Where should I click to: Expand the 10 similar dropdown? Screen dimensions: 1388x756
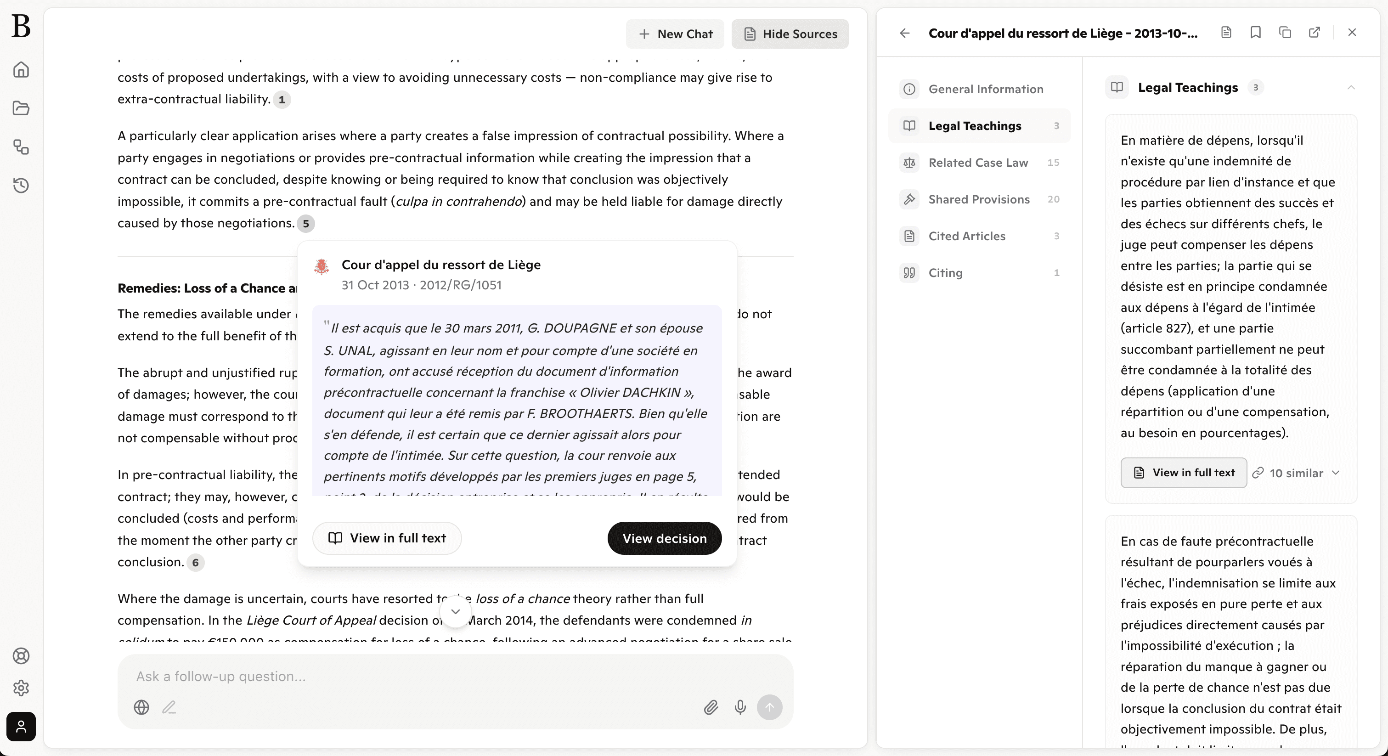click(1297, 473)
